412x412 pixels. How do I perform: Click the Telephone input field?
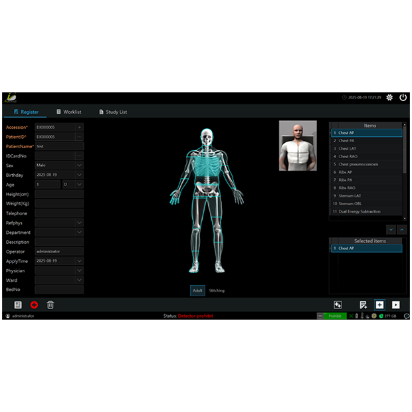click(x=59, y=213)
